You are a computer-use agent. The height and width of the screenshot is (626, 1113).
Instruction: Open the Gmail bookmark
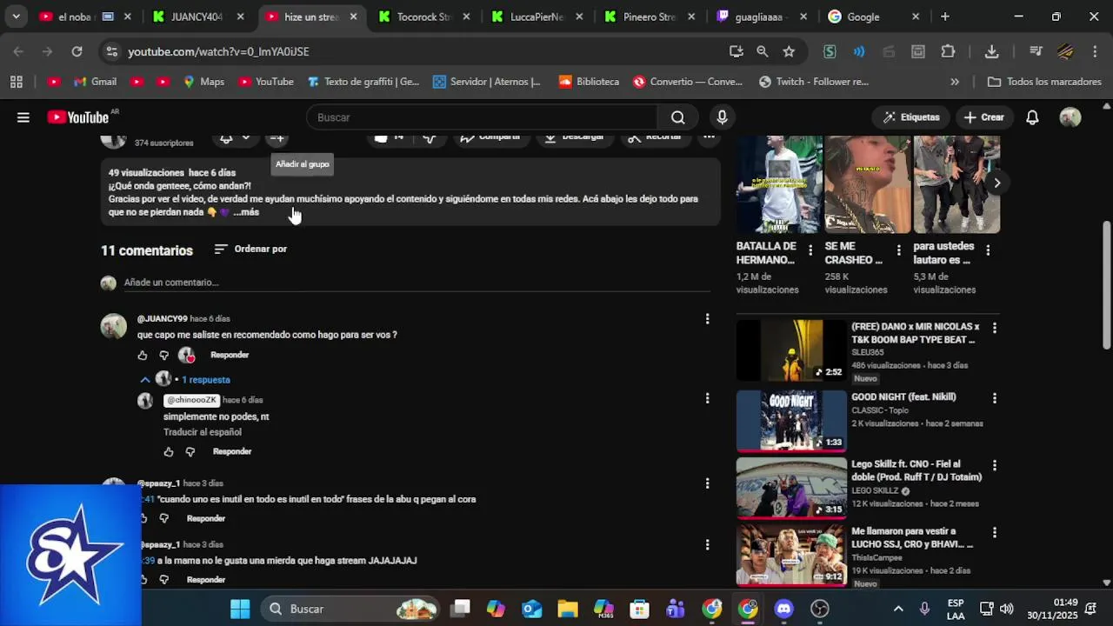coord(95,82)
